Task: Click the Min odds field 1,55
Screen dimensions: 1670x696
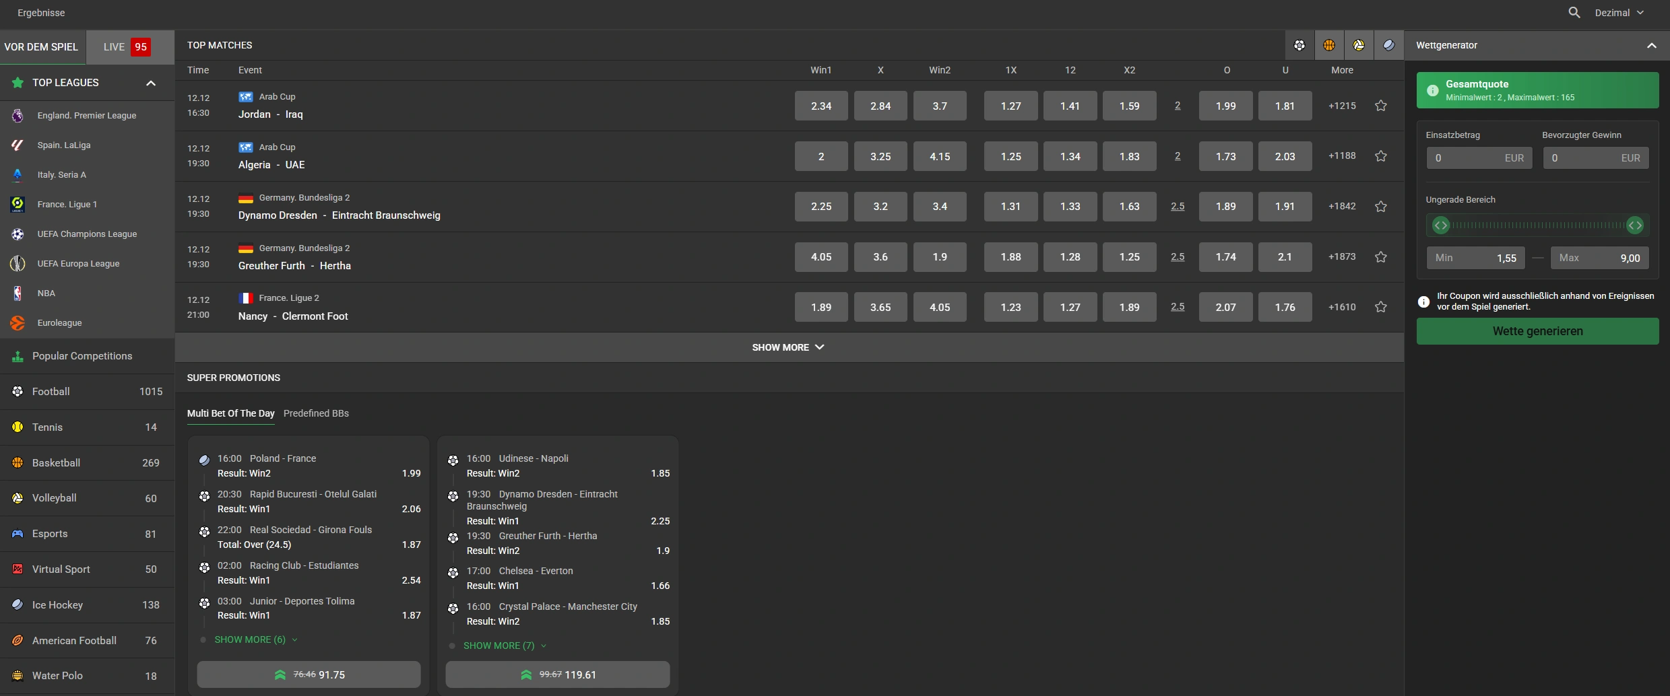Action: 1476,258
